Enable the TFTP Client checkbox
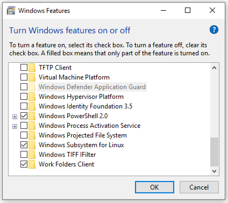 coord(24,67)
